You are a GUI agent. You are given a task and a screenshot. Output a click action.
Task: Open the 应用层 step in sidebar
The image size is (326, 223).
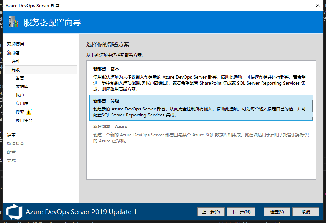22,104
